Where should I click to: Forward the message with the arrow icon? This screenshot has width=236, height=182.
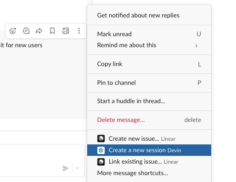[39, 31]
